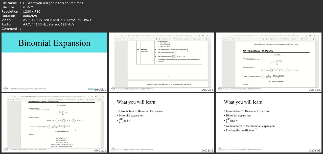Viewport: 323px width, 154px height.
Task: Click the page number field in the 00:00:56 thumbnail
Action: [232, 39]
